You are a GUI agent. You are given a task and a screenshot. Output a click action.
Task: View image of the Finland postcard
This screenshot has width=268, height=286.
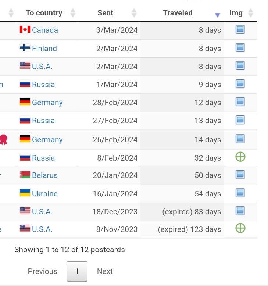(240, 48)
